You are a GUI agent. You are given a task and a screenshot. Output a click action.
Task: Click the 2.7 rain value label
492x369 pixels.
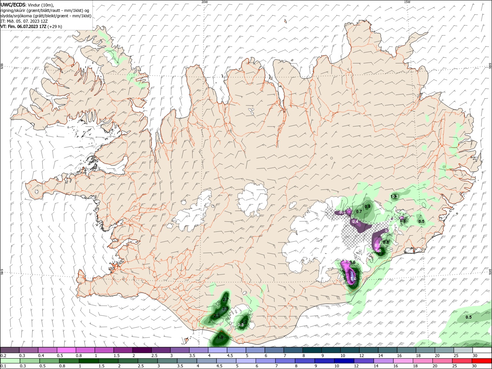226,299
